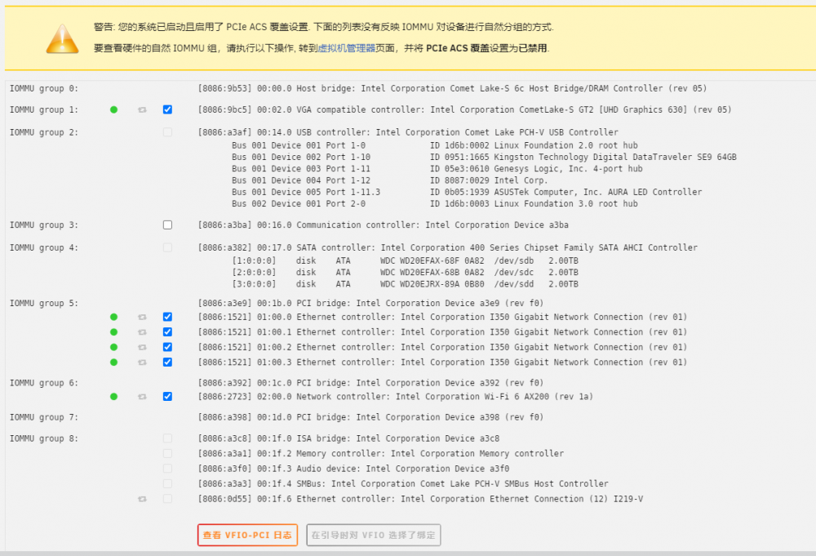Click the reset icon for Ethernet 01:00.1
Image resolution: width=816 pixels, height=556 pixels.
pyautogui.click(x=142, y=332)
